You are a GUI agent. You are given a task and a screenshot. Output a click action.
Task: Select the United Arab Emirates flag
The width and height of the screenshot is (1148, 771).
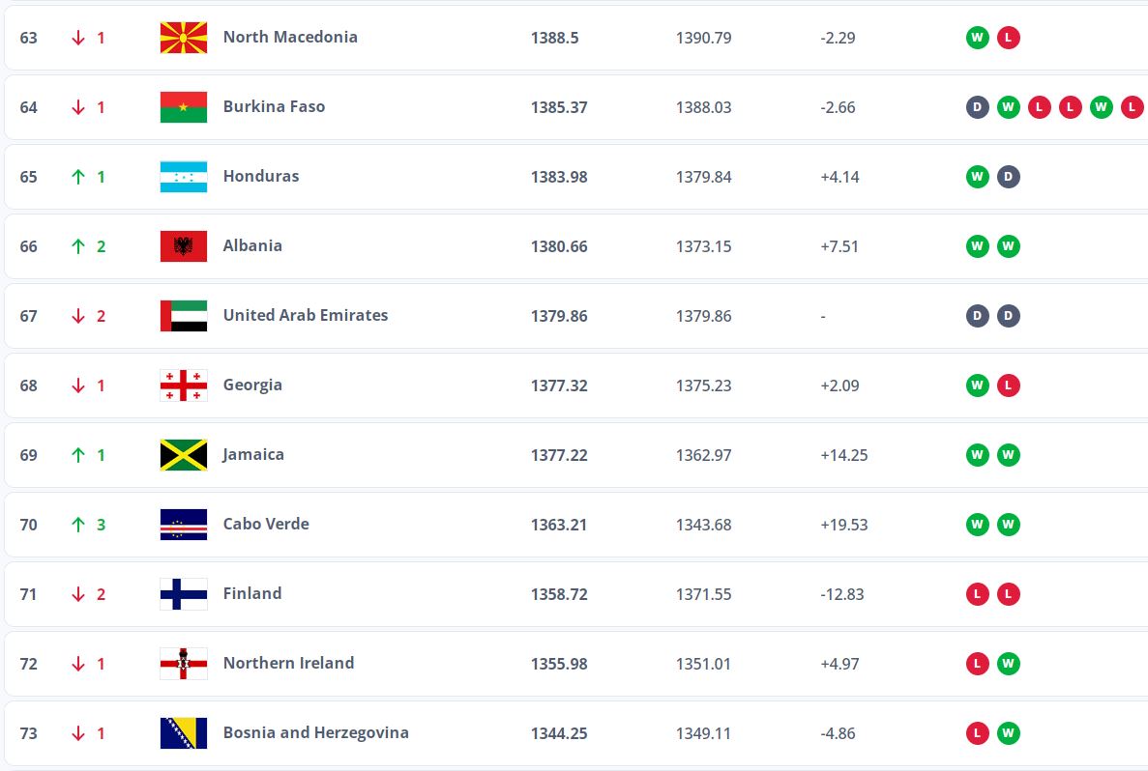click(x=183, y=316)
